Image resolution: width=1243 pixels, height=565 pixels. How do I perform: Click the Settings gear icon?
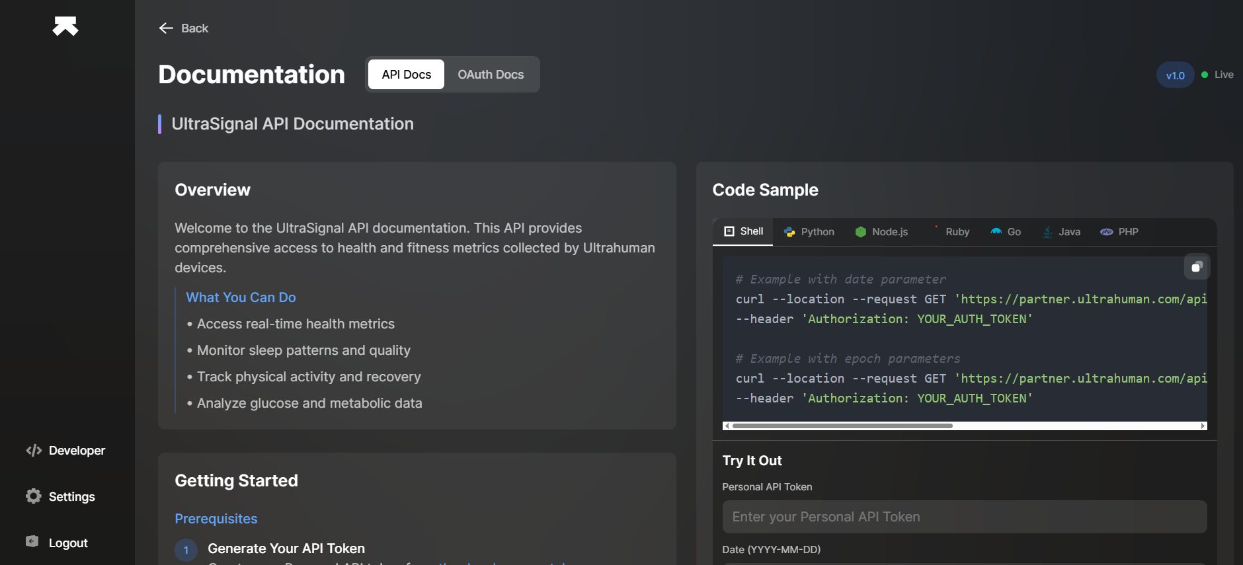point(34,496)
